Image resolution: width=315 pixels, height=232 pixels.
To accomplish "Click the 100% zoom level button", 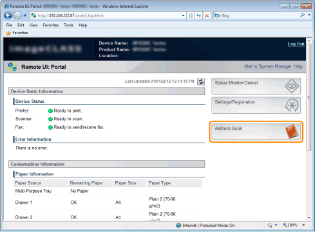I will (290, 225).
